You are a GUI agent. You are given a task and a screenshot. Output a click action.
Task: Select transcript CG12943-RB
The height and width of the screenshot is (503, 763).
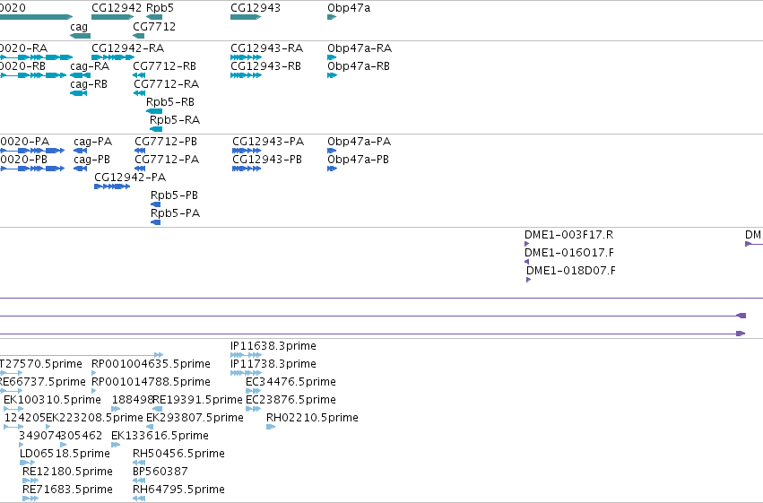(265, 66)
